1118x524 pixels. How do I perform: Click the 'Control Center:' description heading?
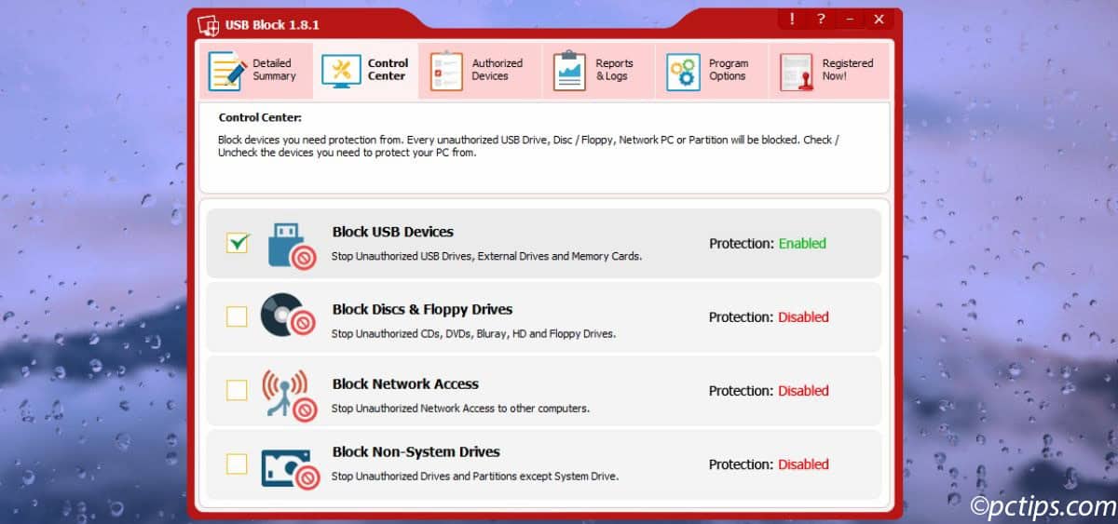260,118
